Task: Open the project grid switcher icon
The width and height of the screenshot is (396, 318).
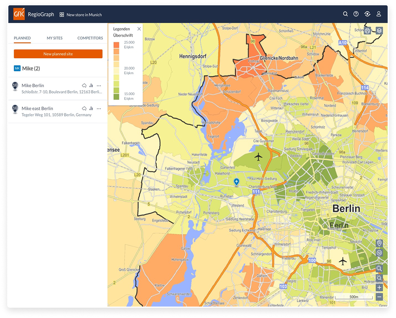Action: tap(62, 15)
